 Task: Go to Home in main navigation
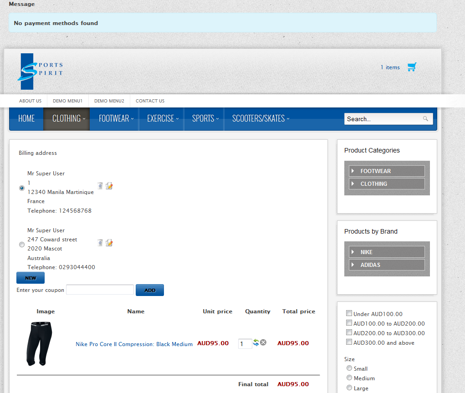[26, 119]
